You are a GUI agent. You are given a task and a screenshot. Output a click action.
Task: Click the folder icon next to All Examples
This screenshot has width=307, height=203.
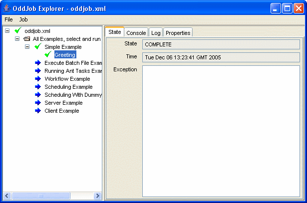point(27,39)
